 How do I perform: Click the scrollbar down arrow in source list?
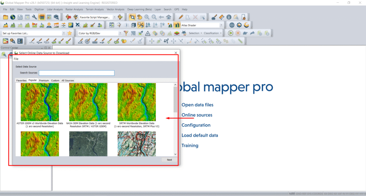[175, 154]
